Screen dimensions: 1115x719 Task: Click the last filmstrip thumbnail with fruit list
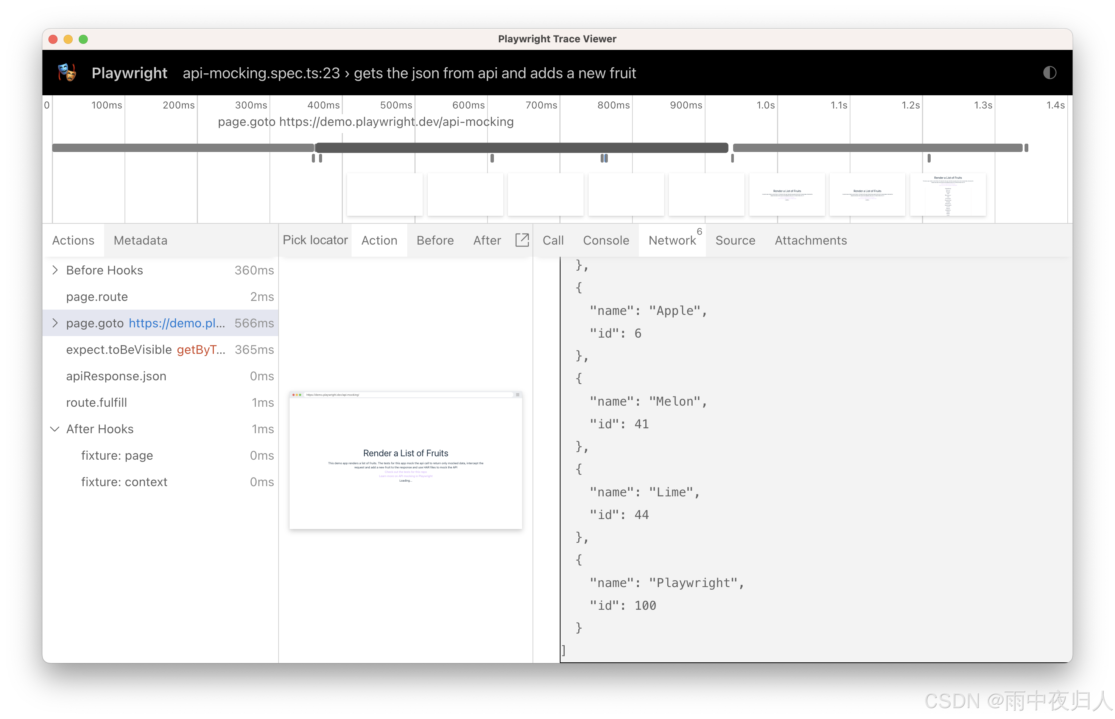pyautogui.click(x=947, y=195)
